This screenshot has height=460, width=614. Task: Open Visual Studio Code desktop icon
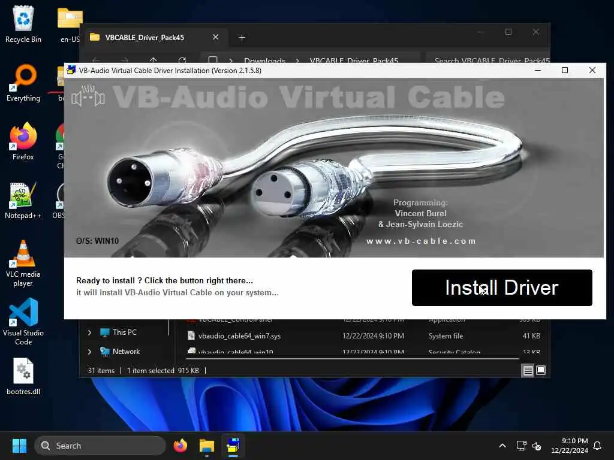click(x=23, y=322)
